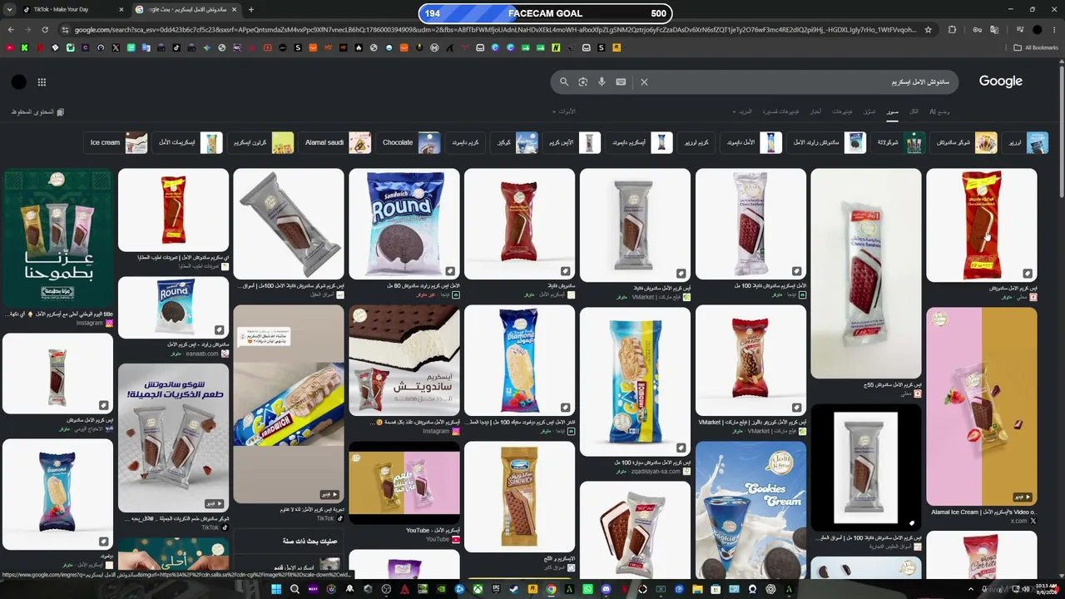Open the 'Cookies Cream' image result
The height and width of the screenshot is (599, 1065).
[x=750, y=510]
